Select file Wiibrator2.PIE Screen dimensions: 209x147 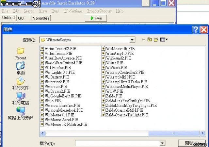(57, 82)
